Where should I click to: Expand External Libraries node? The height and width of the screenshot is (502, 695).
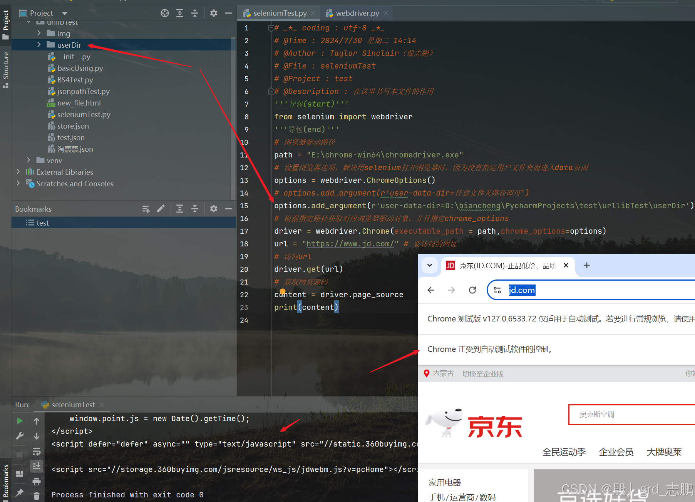tap(18, 172)
